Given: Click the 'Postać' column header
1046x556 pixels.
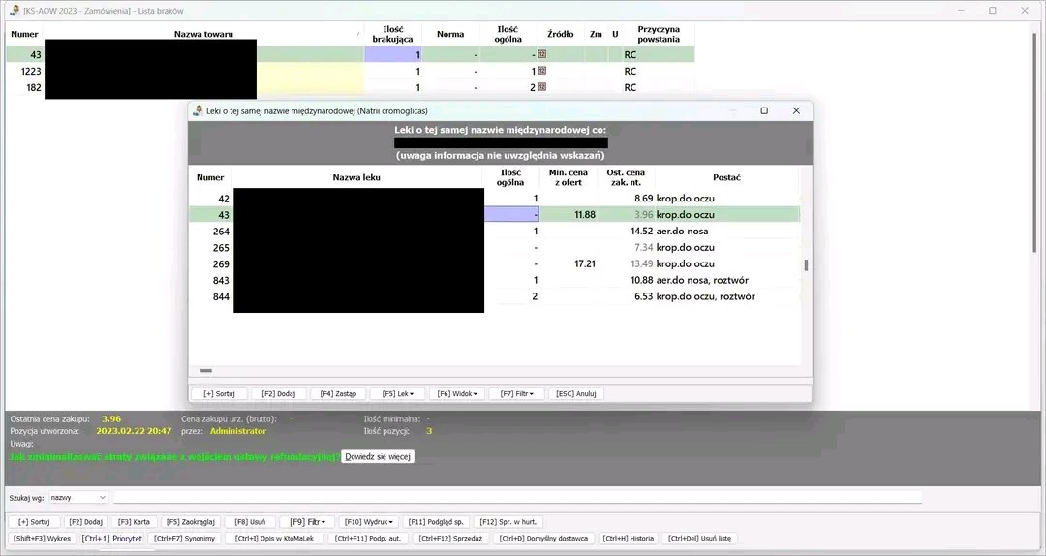Looking at the screenshot, I should [x=726, y=177].
